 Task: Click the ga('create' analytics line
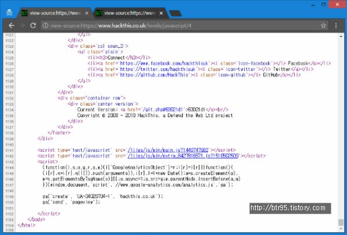click(103, 196)
